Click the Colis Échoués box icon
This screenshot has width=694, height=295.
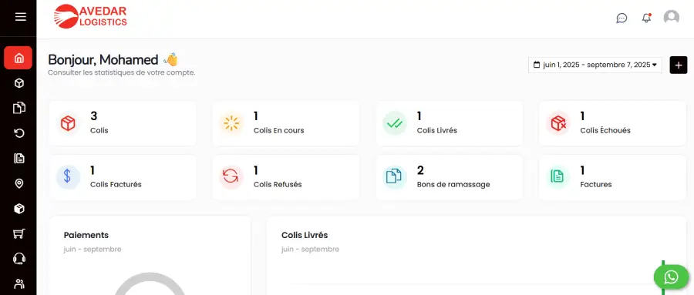(x=558, y=123)
